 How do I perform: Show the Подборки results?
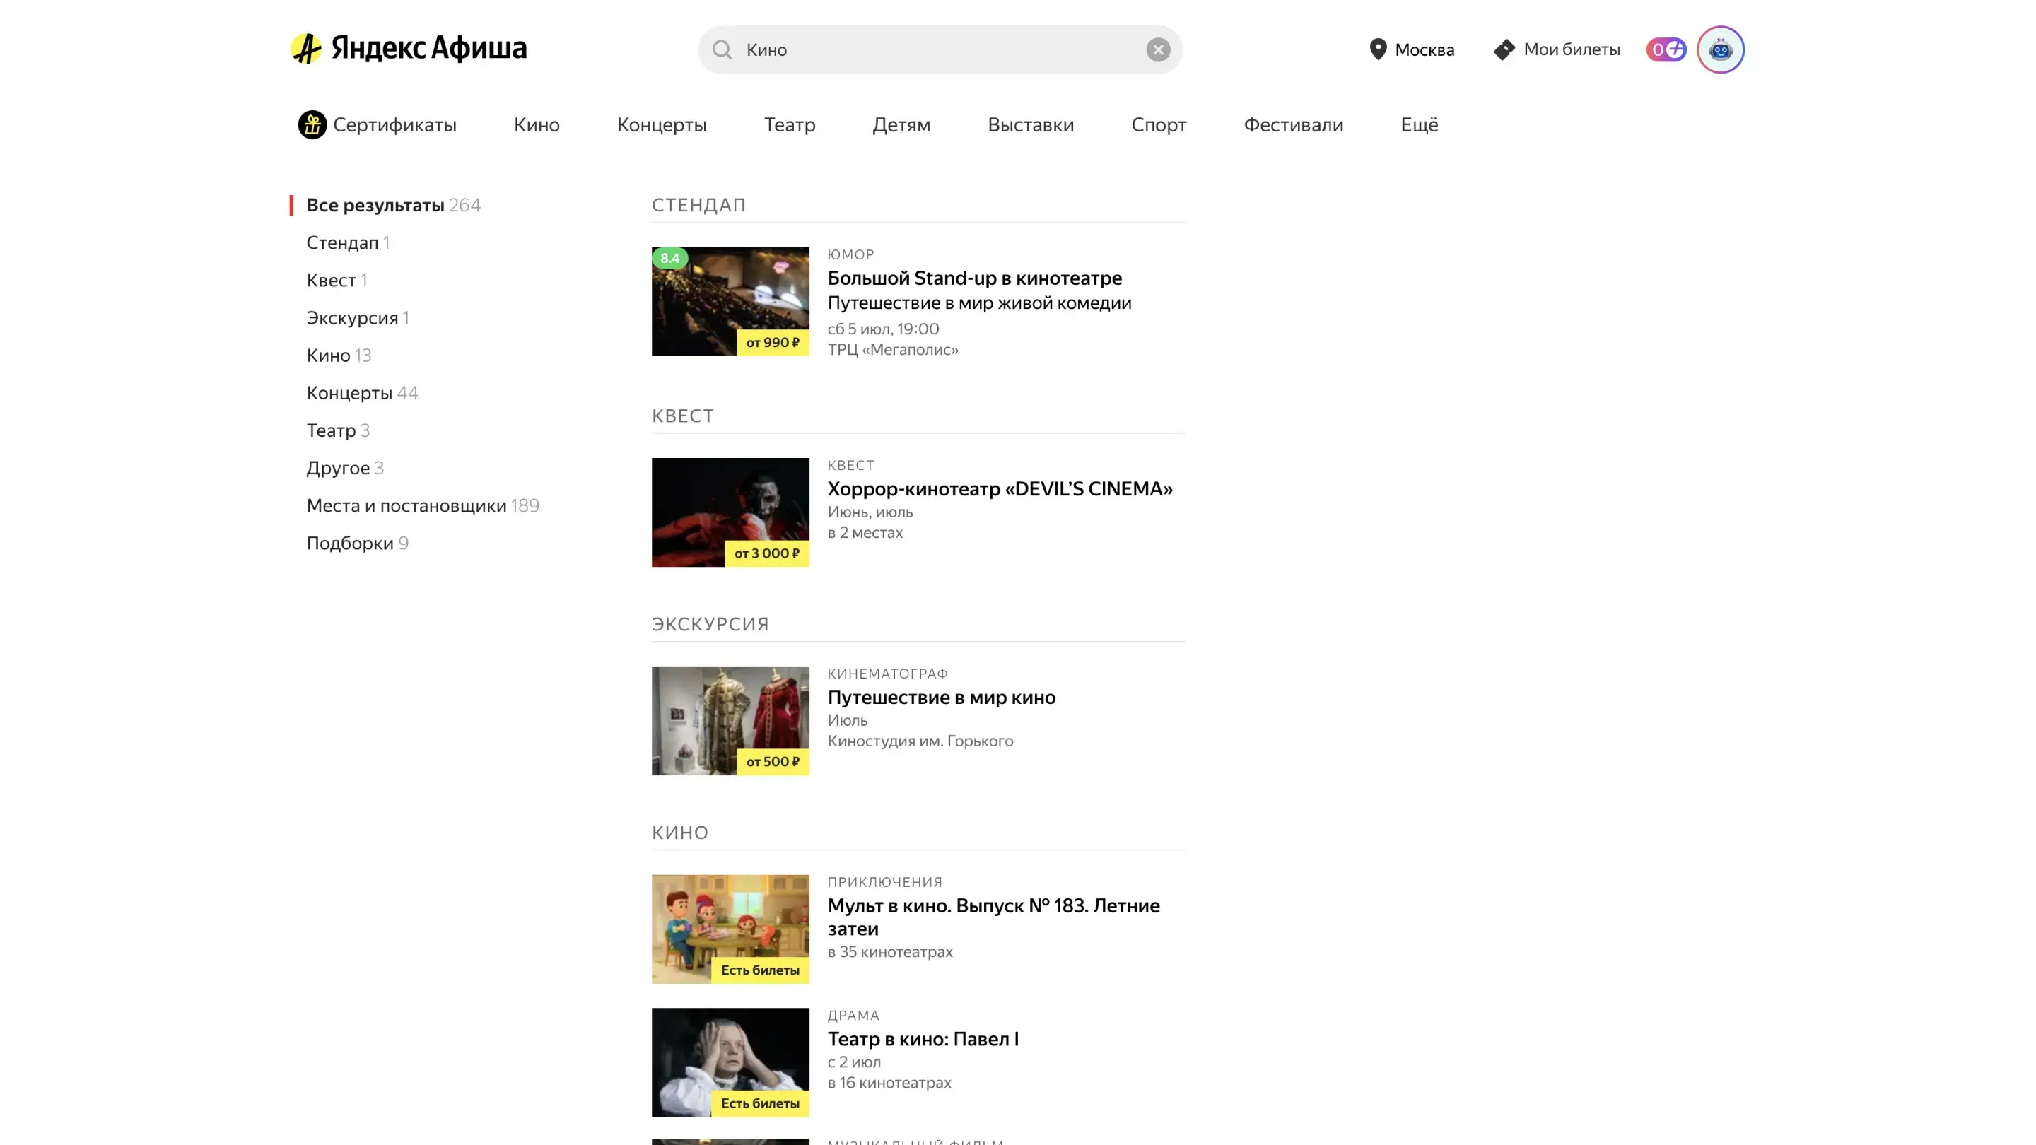point(356,543)
